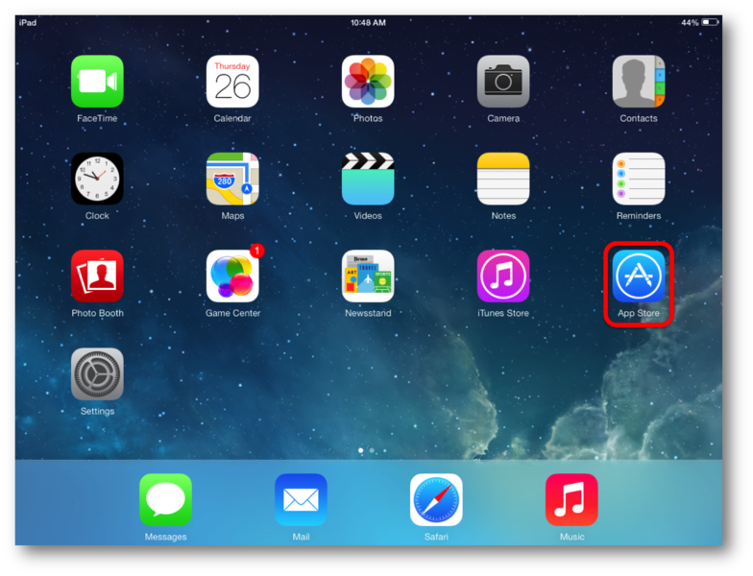Tap the Videos app icon
The image size is (753, 576).
click(x=368, y=179)
